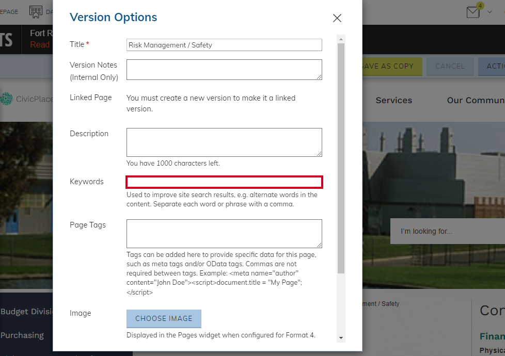The height and width of the screenshot is (356, 505).
Task: Click the 'You have 1000 characters left.' text
Action: 173,163
